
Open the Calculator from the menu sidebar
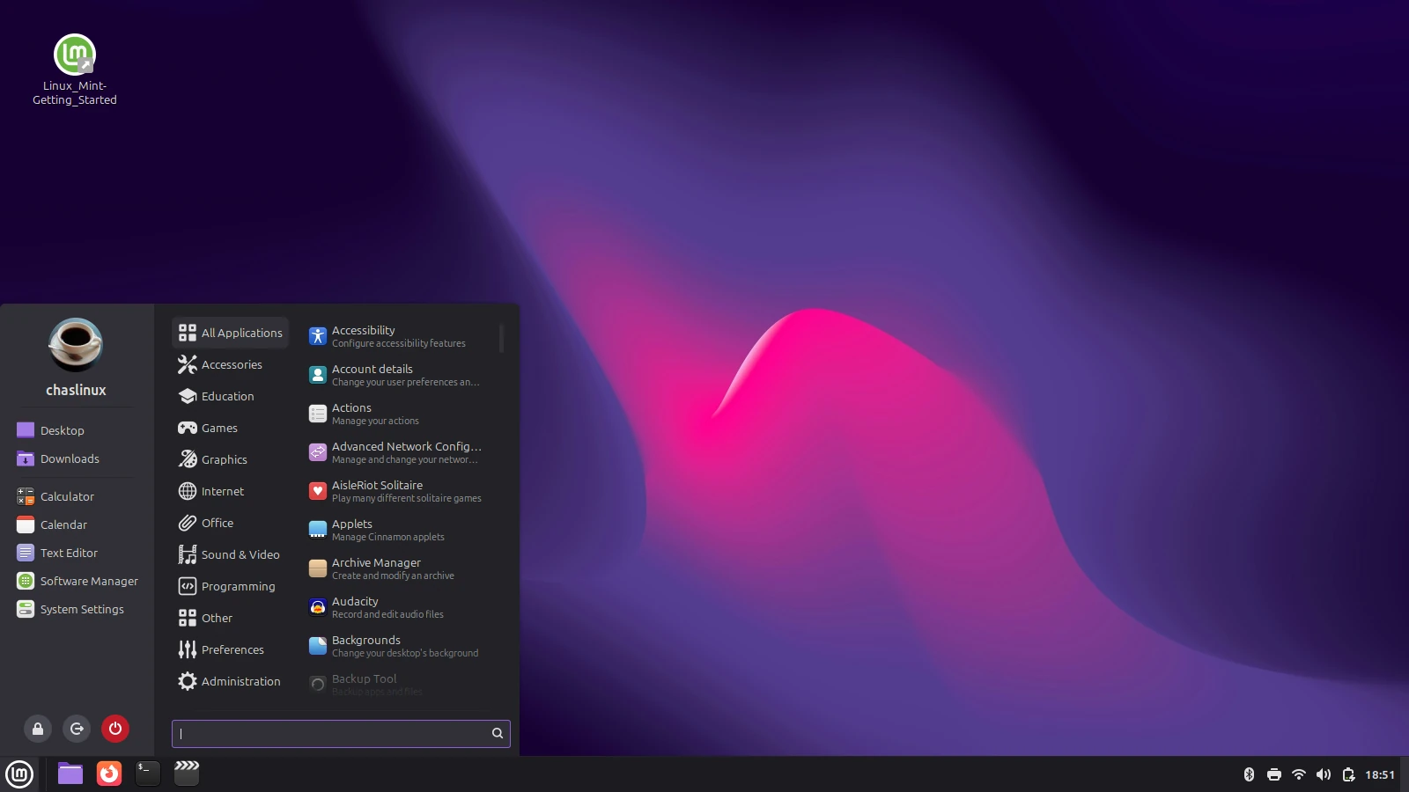67,495
